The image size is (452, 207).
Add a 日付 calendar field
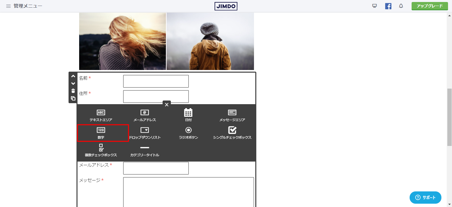[188, 115]
